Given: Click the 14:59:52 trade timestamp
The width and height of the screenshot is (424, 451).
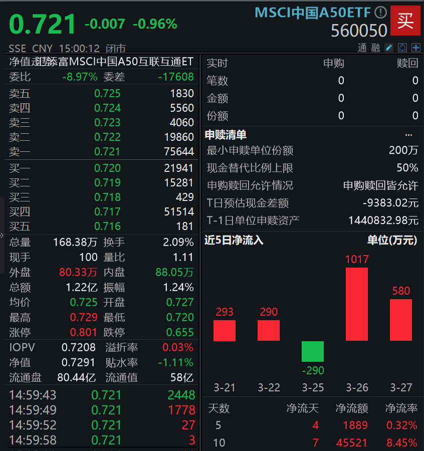Looking at the screenshot, I should pos(33,425).
